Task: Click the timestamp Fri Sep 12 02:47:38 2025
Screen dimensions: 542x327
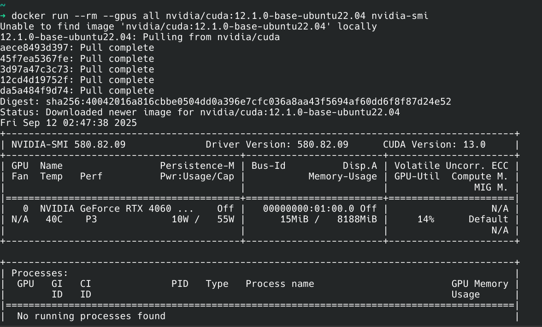Action: point(69,123)
